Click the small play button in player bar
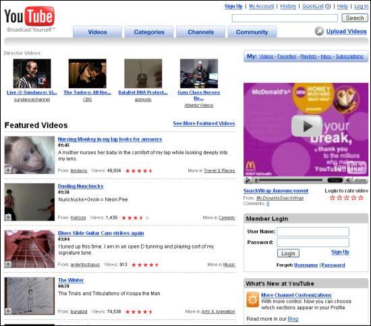The image size is (371, 326). point(248,181)
